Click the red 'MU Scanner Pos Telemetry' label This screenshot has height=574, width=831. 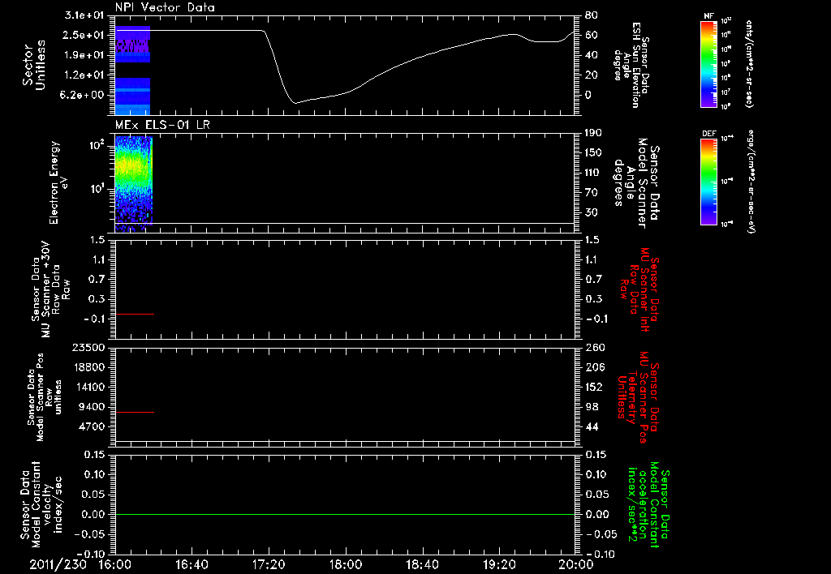pyautogui.click(x=638, y=397)
